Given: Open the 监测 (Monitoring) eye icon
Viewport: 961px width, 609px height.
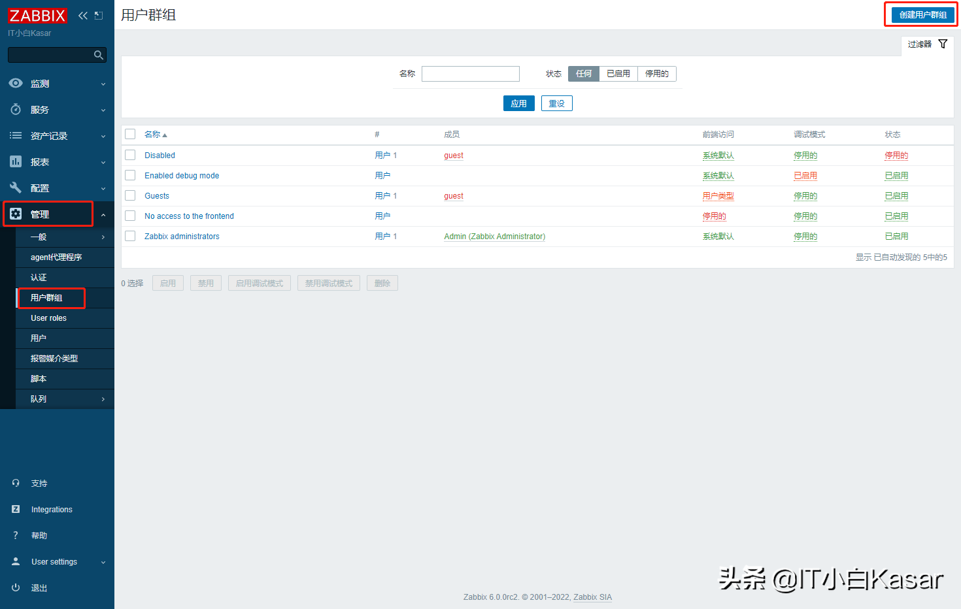Looking at the screenshot, I should tap(16, 83).
